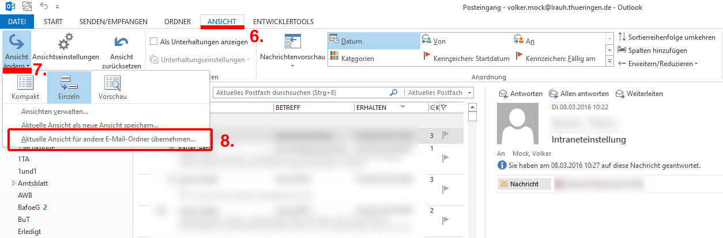Image resolution: width=723 pixels, height=238 pixels.
Task: Click Antworten in reading pane
Action: click(521, 94)
